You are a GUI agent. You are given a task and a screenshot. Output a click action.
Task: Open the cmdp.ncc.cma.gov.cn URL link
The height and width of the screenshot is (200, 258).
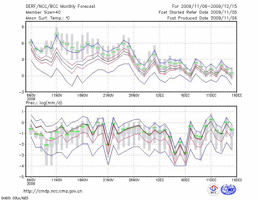click(x=53, y=191)
